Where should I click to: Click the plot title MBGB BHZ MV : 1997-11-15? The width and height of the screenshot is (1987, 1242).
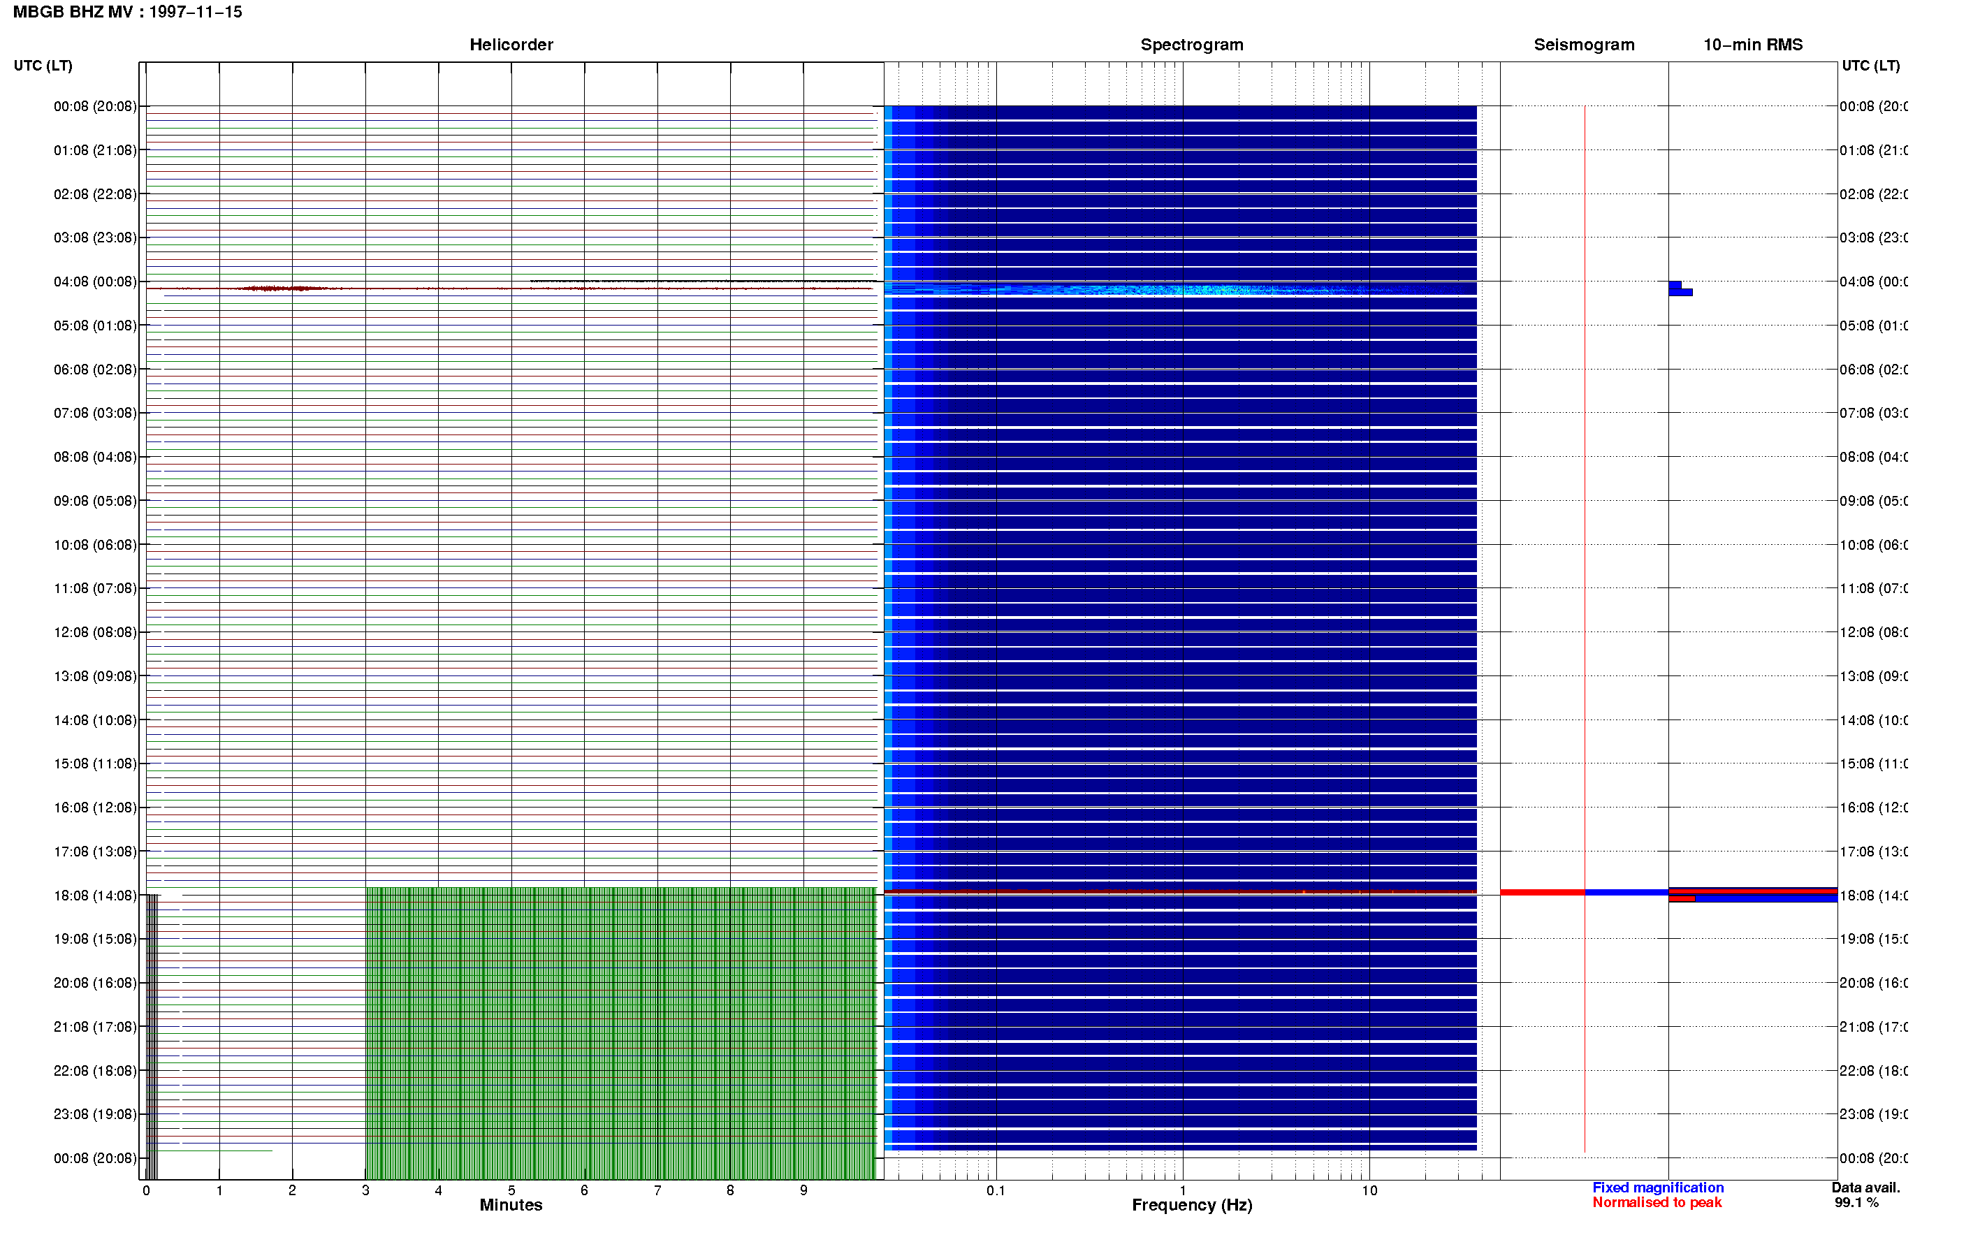pyautogui.click(x=127, y=13)
